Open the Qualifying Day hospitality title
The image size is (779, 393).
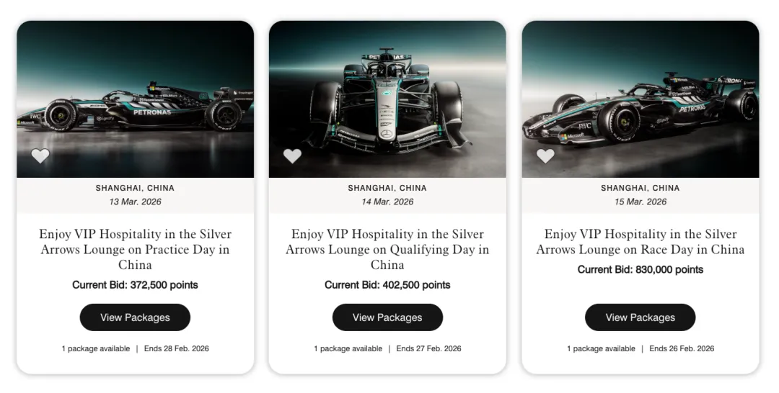coord(387,249)
